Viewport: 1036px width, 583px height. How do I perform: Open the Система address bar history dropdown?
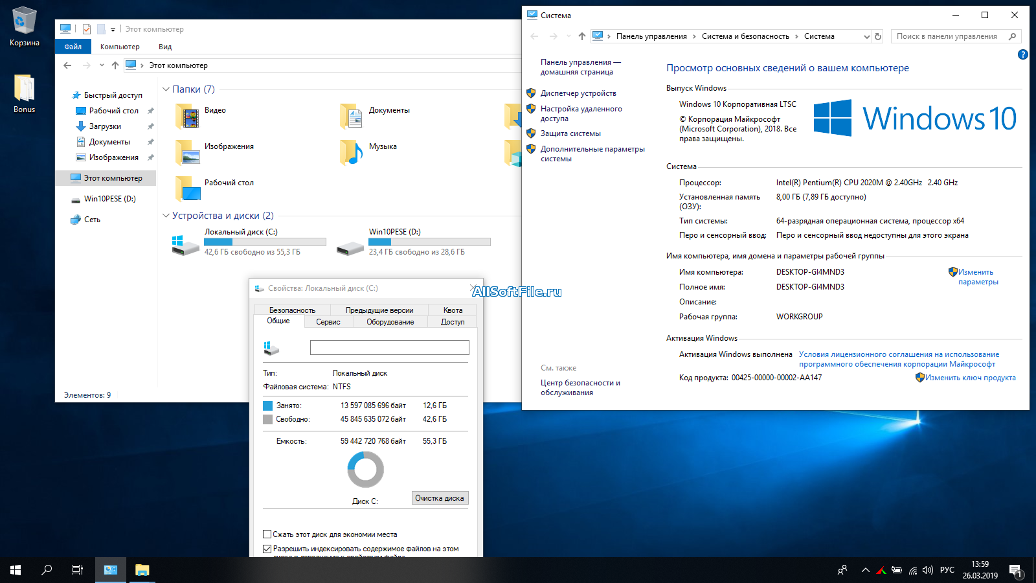click(866, 37)
